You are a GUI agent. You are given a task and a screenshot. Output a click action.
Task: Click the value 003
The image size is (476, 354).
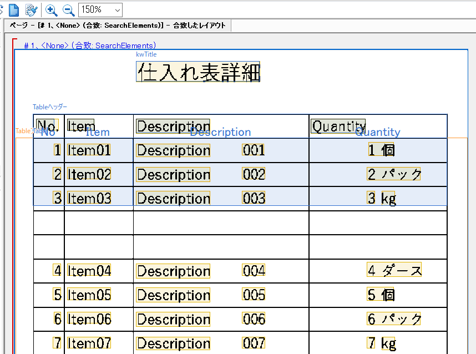point(254,198)
